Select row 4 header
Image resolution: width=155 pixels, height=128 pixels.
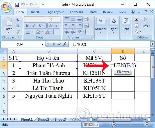[x=4, y=81]
